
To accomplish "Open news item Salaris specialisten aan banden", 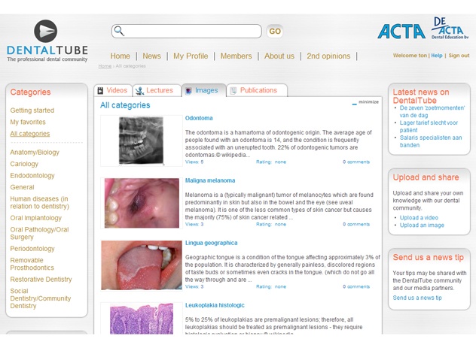I will pos(431,141).
